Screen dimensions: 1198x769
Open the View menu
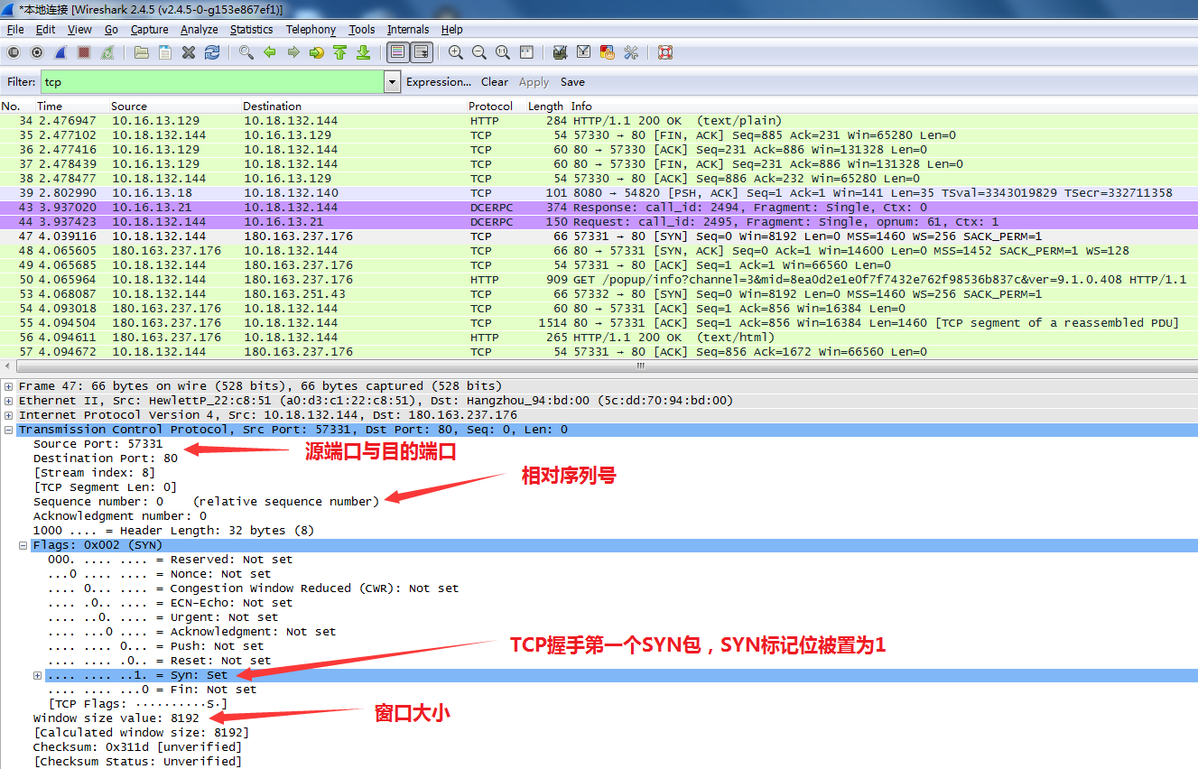pyautogui.click(x=79, y=30)
